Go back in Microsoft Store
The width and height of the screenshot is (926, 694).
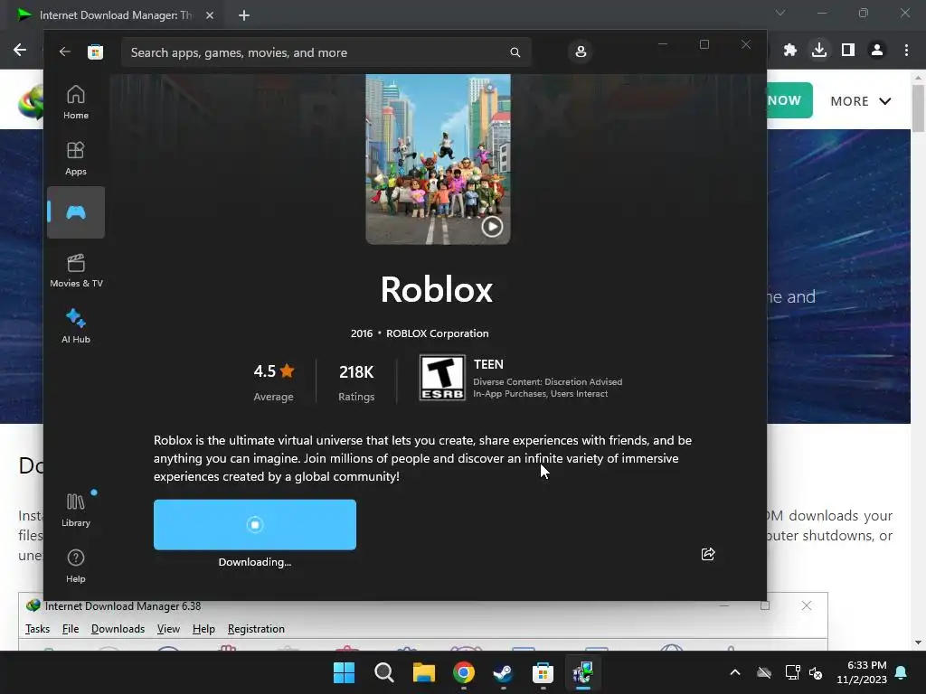(64, 52)
